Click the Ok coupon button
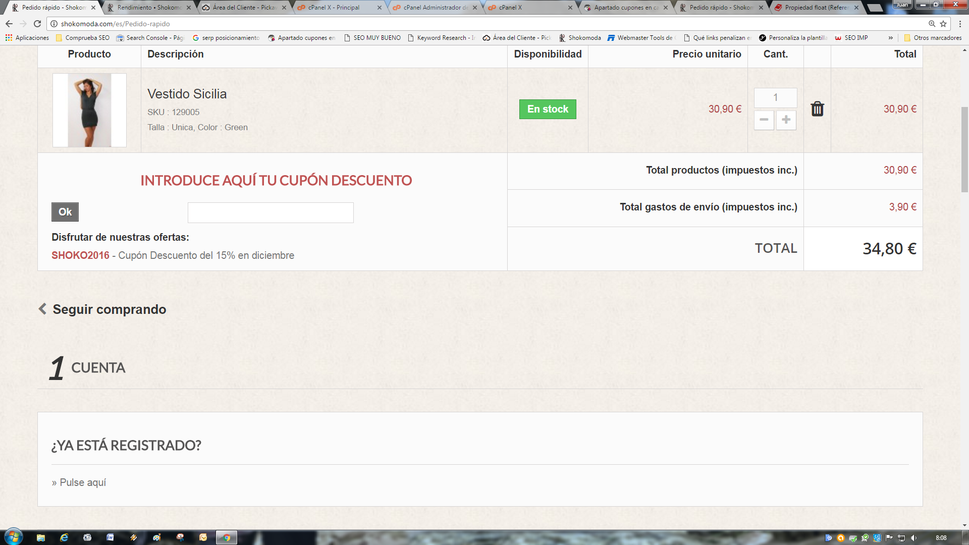This screenshot has height=545, width=969. (x=65, y=212)
